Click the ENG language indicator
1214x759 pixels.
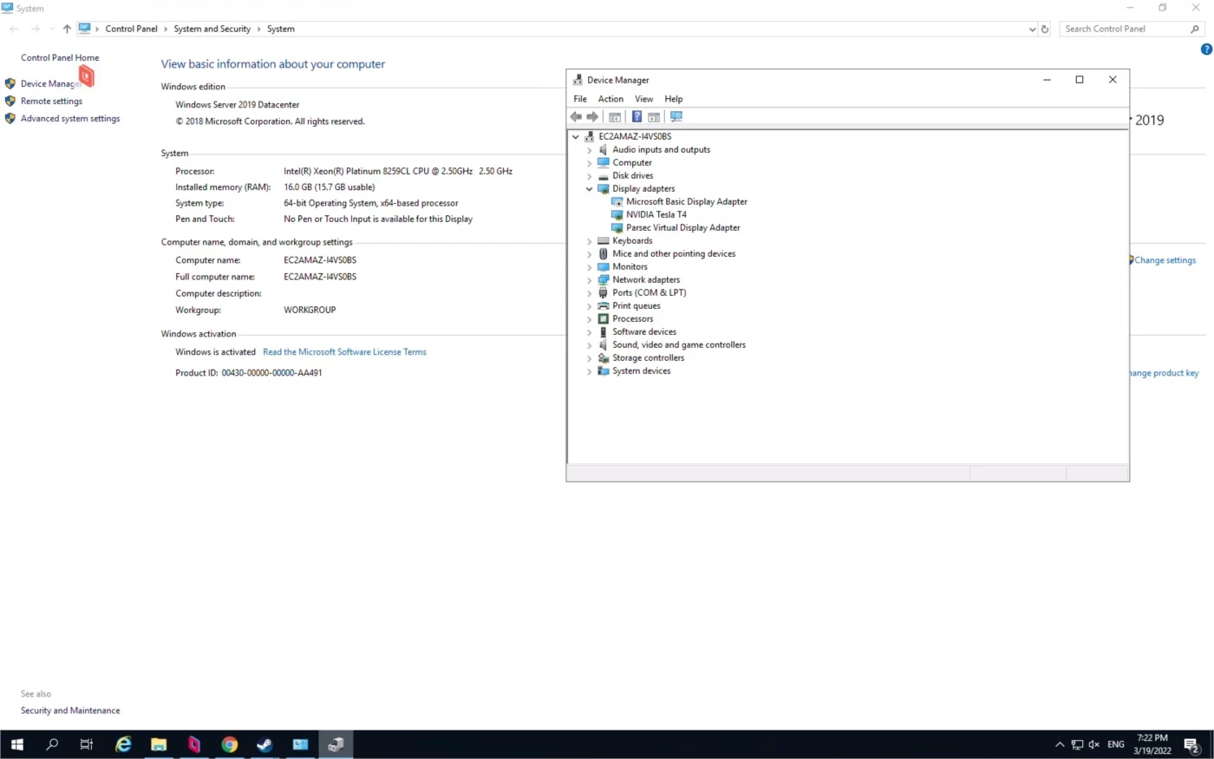pyautogui.click(x=1116, y=744)
